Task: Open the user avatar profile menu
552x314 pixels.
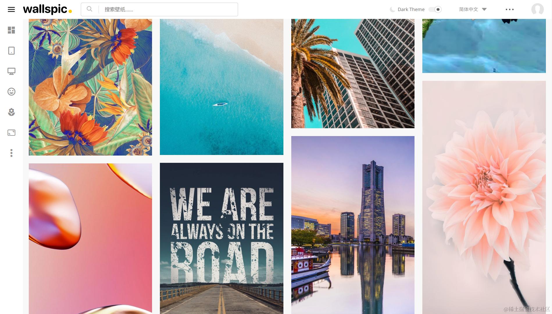Action: pyautogui.click(x=537, y=9)
